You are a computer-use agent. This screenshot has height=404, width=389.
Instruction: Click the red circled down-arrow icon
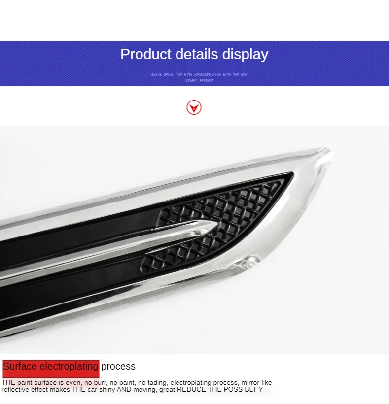(194, 107)
